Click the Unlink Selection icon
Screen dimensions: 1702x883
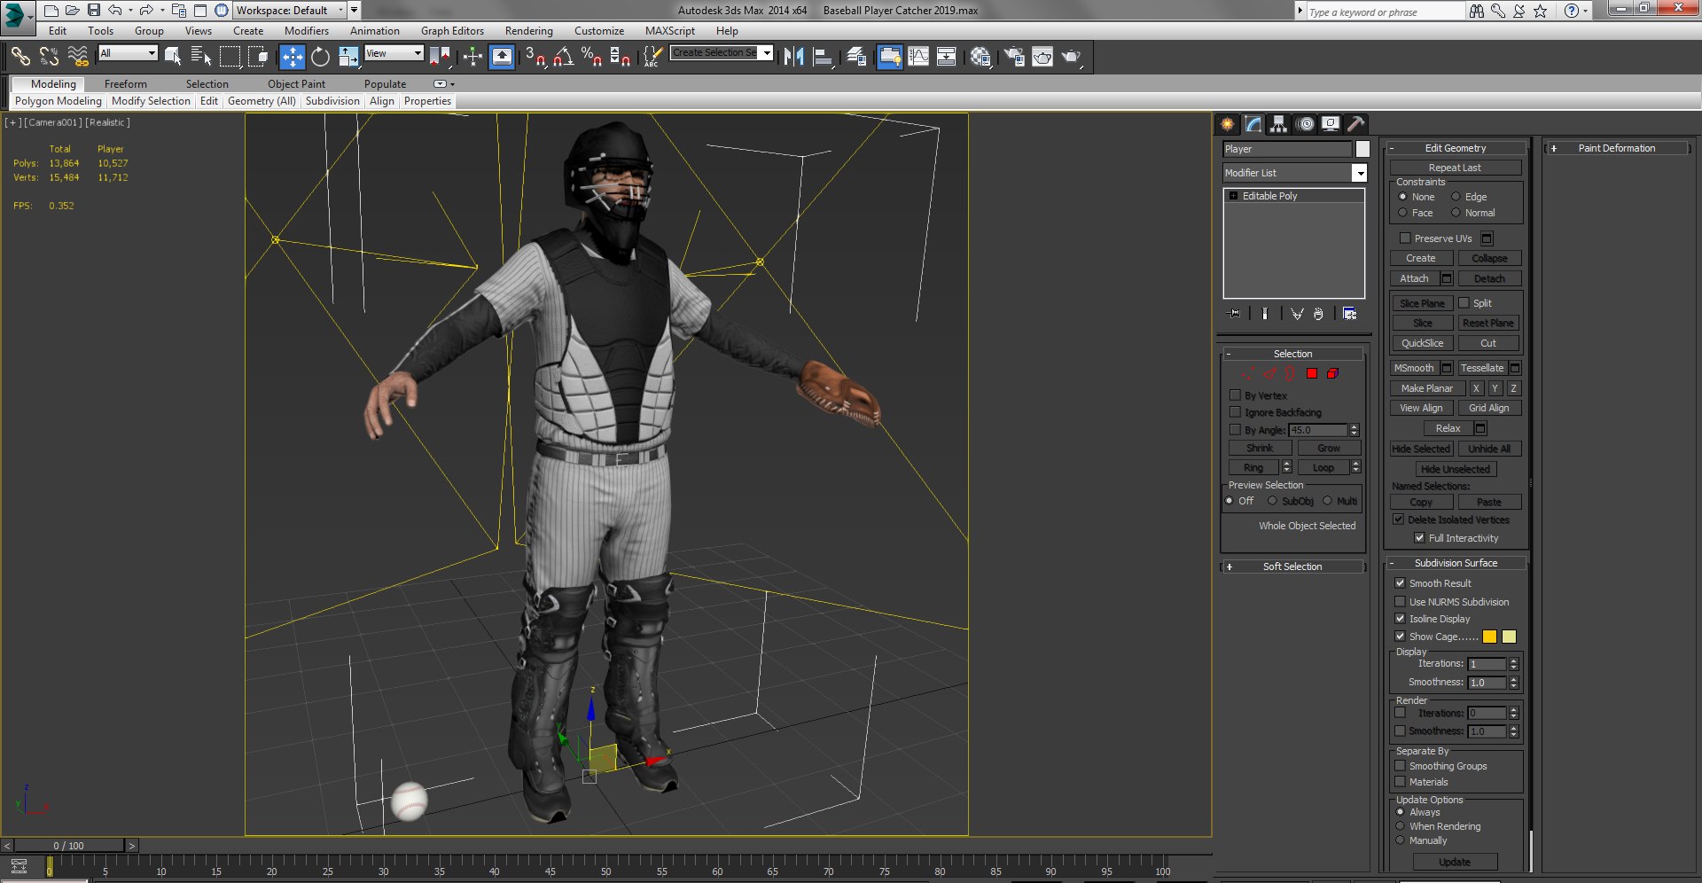[49, 57]
